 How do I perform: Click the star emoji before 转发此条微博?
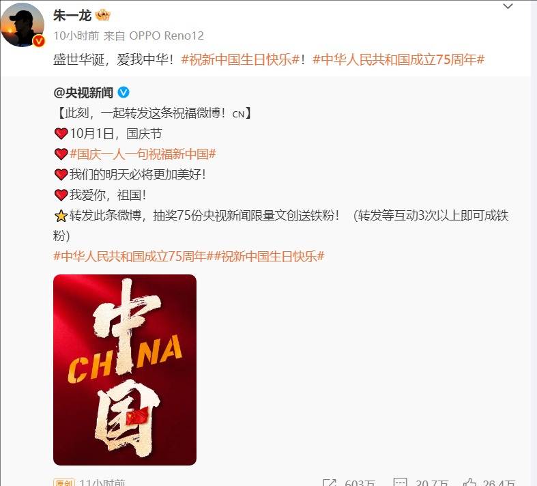61,216
